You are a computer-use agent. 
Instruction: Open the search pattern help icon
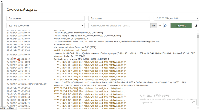coord(165,26)
